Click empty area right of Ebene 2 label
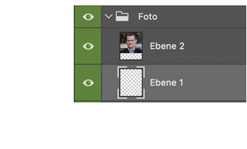247x149 pixels. (215, 46)
